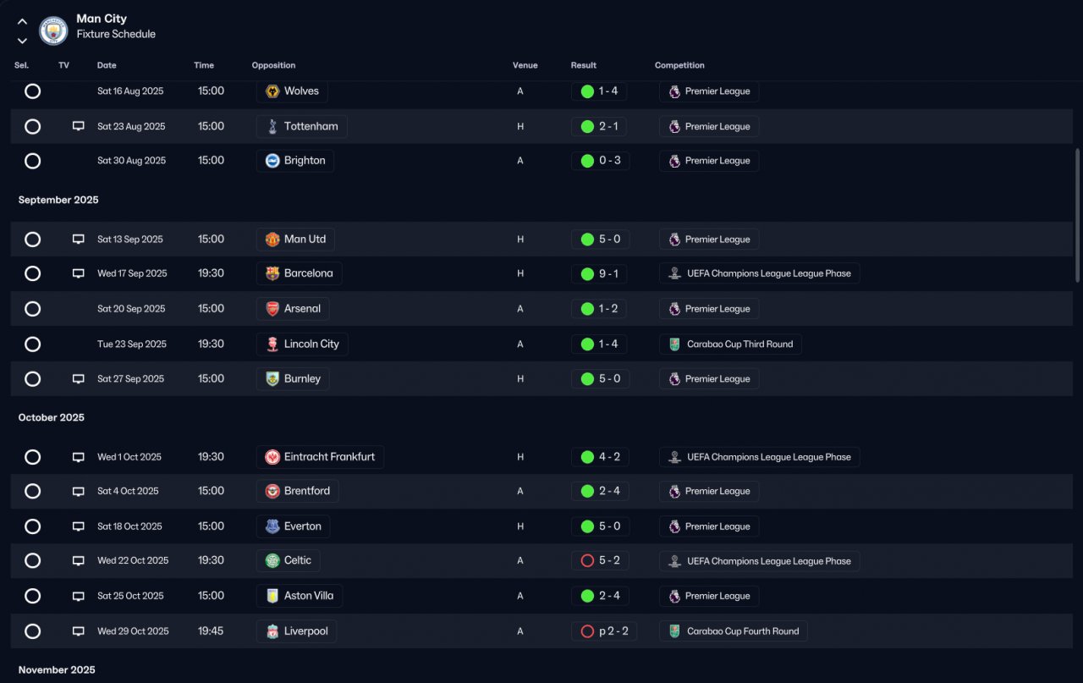Click the Carabao Cup icon in Liverpool row

pos(674,631)
